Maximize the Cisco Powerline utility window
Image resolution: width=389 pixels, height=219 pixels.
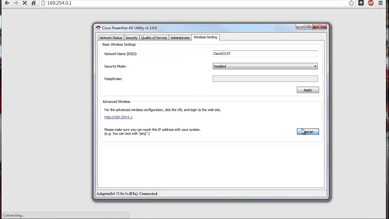pos(308,27)
